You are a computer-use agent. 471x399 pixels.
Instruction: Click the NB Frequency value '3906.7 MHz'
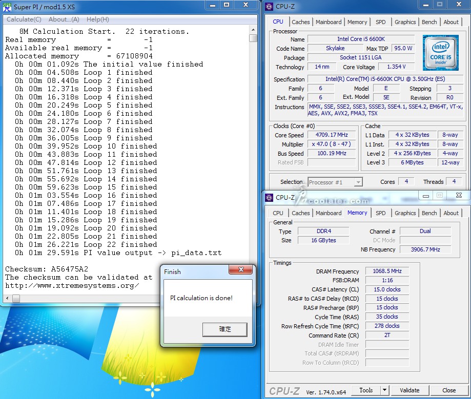(x=425, y=249)
